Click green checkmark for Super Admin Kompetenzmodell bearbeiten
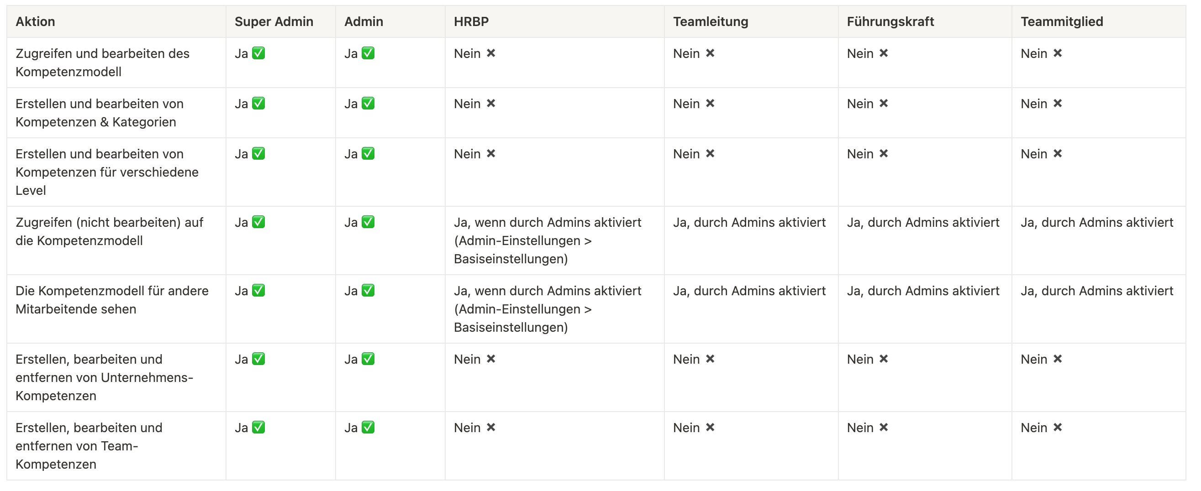 pos(258,53)
